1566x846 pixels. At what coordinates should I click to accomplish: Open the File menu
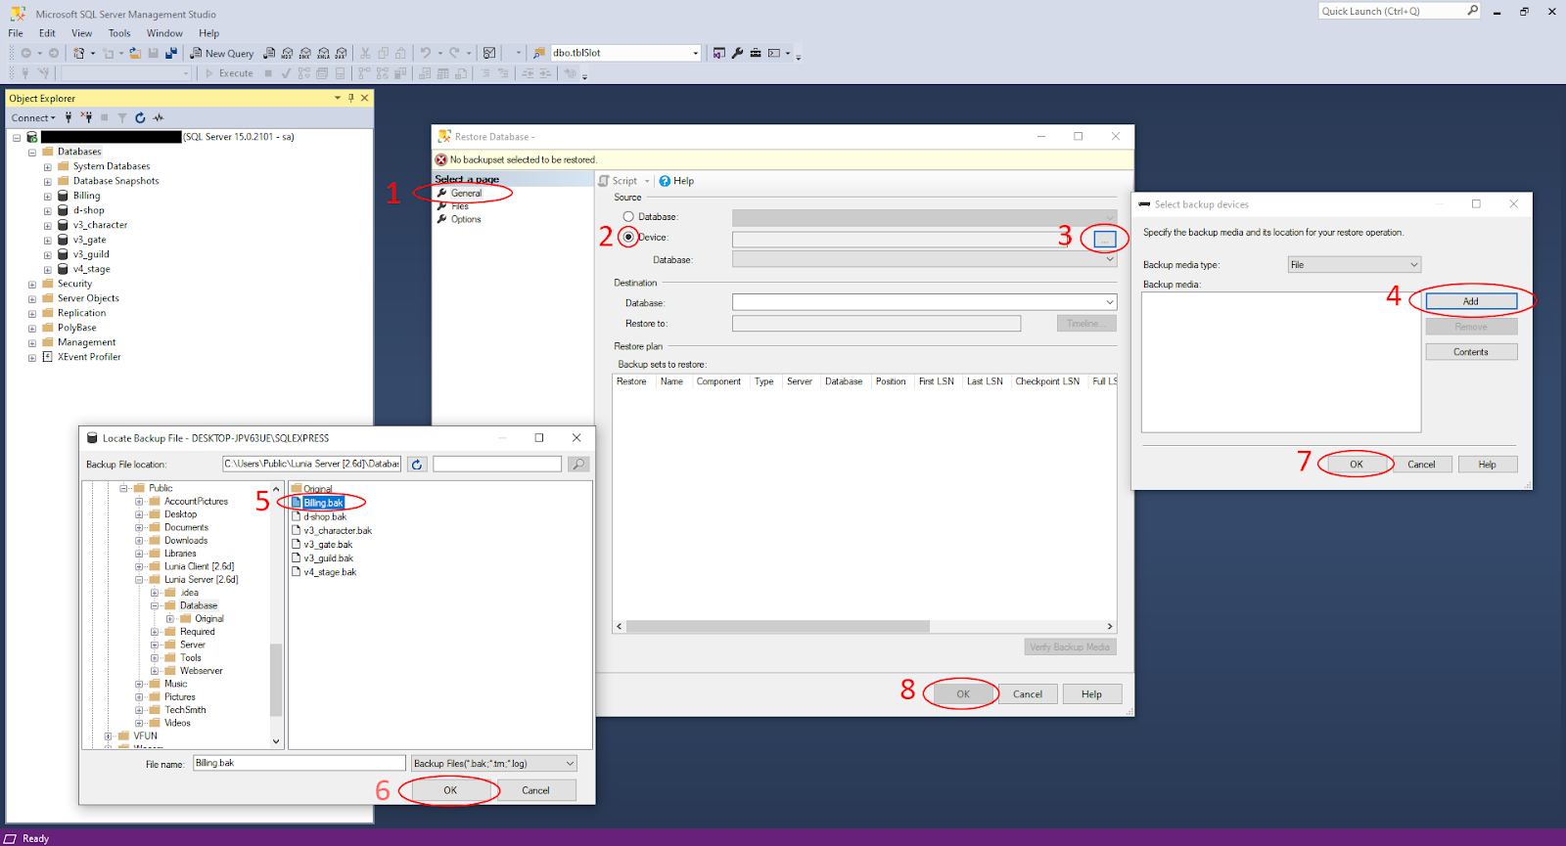pos(16,33)
